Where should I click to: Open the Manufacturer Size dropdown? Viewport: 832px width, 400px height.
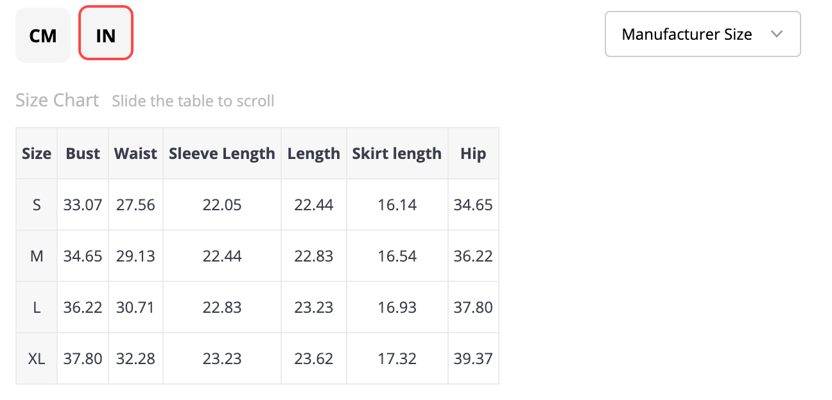703,34
